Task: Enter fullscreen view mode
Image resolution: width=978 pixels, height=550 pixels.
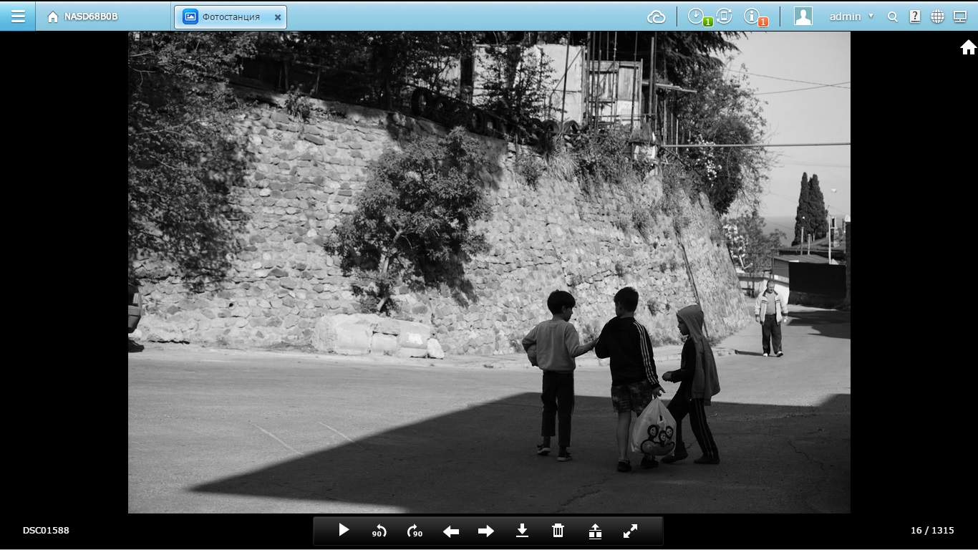Action: coord(630,531)
